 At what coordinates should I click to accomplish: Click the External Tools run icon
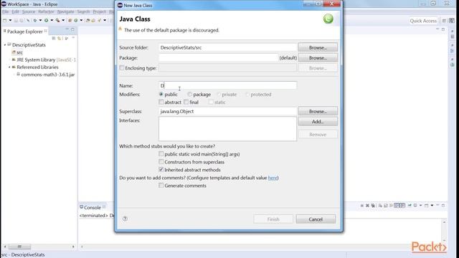tap(57, 21)
